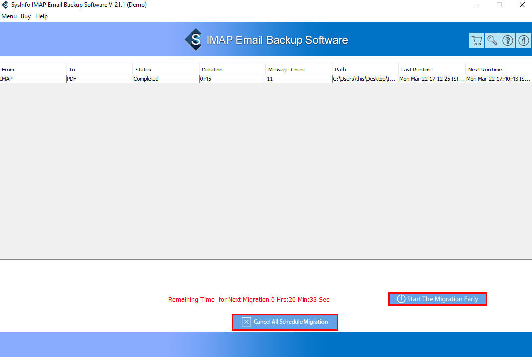Screen dimensions: 532x357
Task: Click the C:\Users\this\Desktop path cell
Action: coord(366,79)
